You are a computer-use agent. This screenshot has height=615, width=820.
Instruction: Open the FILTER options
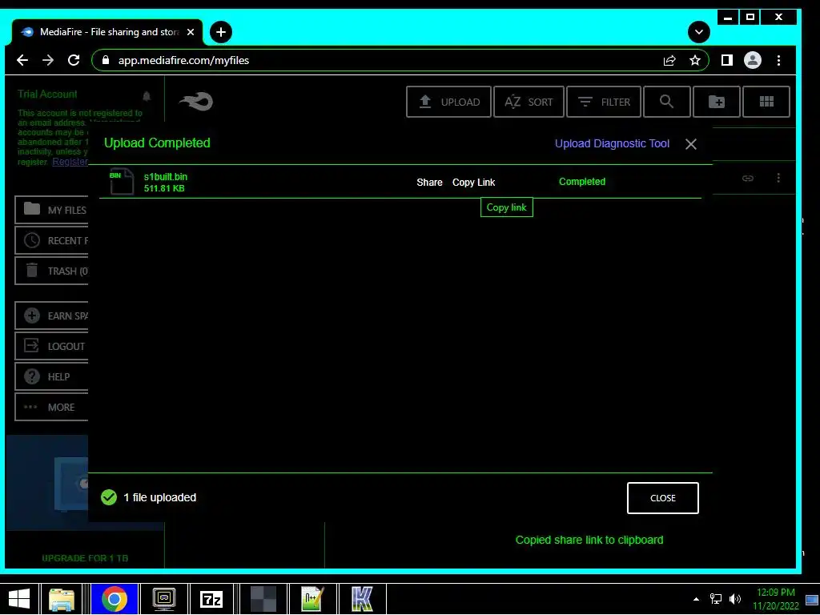click(x=604, y=102)
